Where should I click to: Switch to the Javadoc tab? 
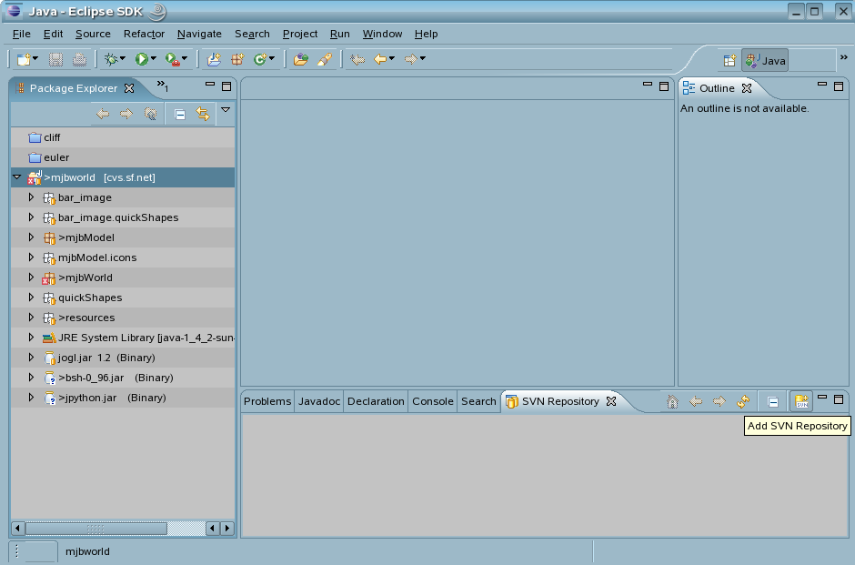click(319, 401)
